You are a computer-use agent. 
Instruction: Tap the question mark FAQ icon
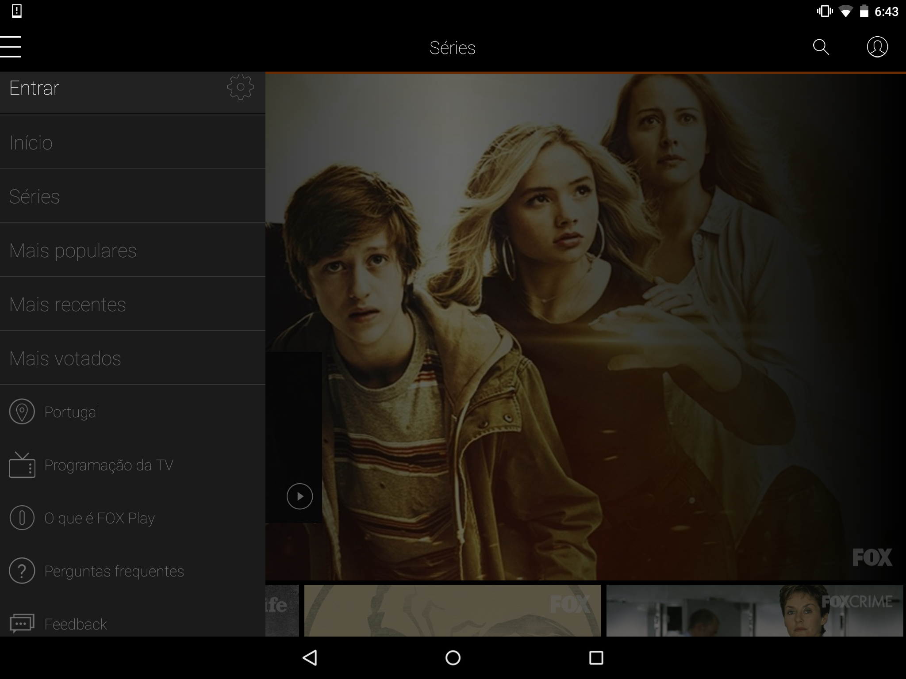click(x=22, y=571)
